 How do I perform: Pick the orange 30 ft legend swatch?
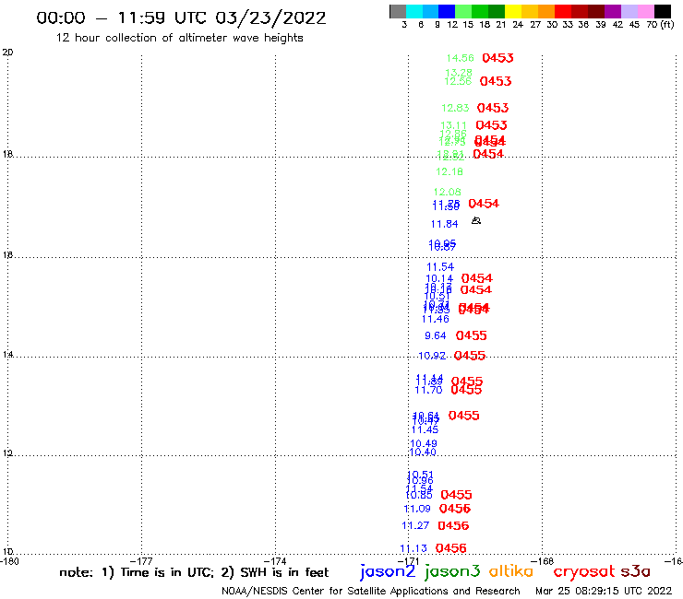tap(546, 11)
